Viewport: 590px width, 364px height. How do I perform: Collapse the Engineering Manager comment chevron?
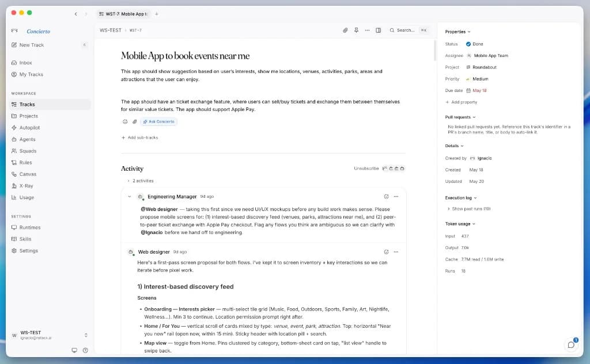pyautogui.click(x=130, y=197)
